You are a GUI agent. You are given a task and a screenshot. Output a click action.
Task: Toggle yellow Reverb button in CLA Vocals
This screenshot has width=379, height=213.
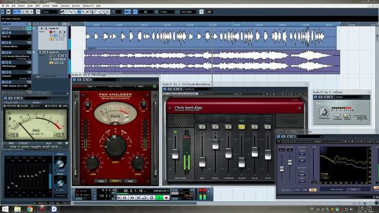242,127
